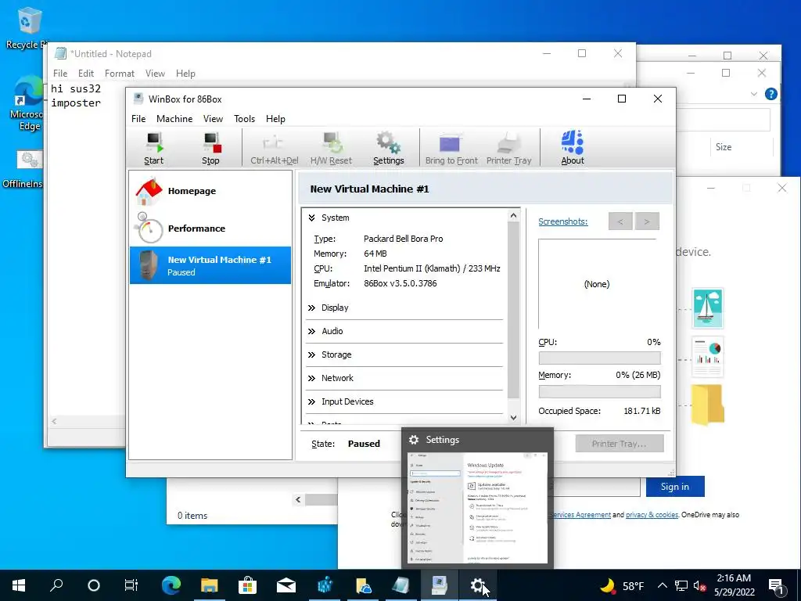Click Bring to Front toolbar icon
801x601 pixels.
[x=451, y=148]
